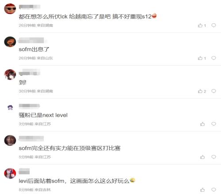Open the sunglasses avatar profile of the first commenter
Image resolution: width=221 pixels, height=194 pixels.
(x=10, y=9)
